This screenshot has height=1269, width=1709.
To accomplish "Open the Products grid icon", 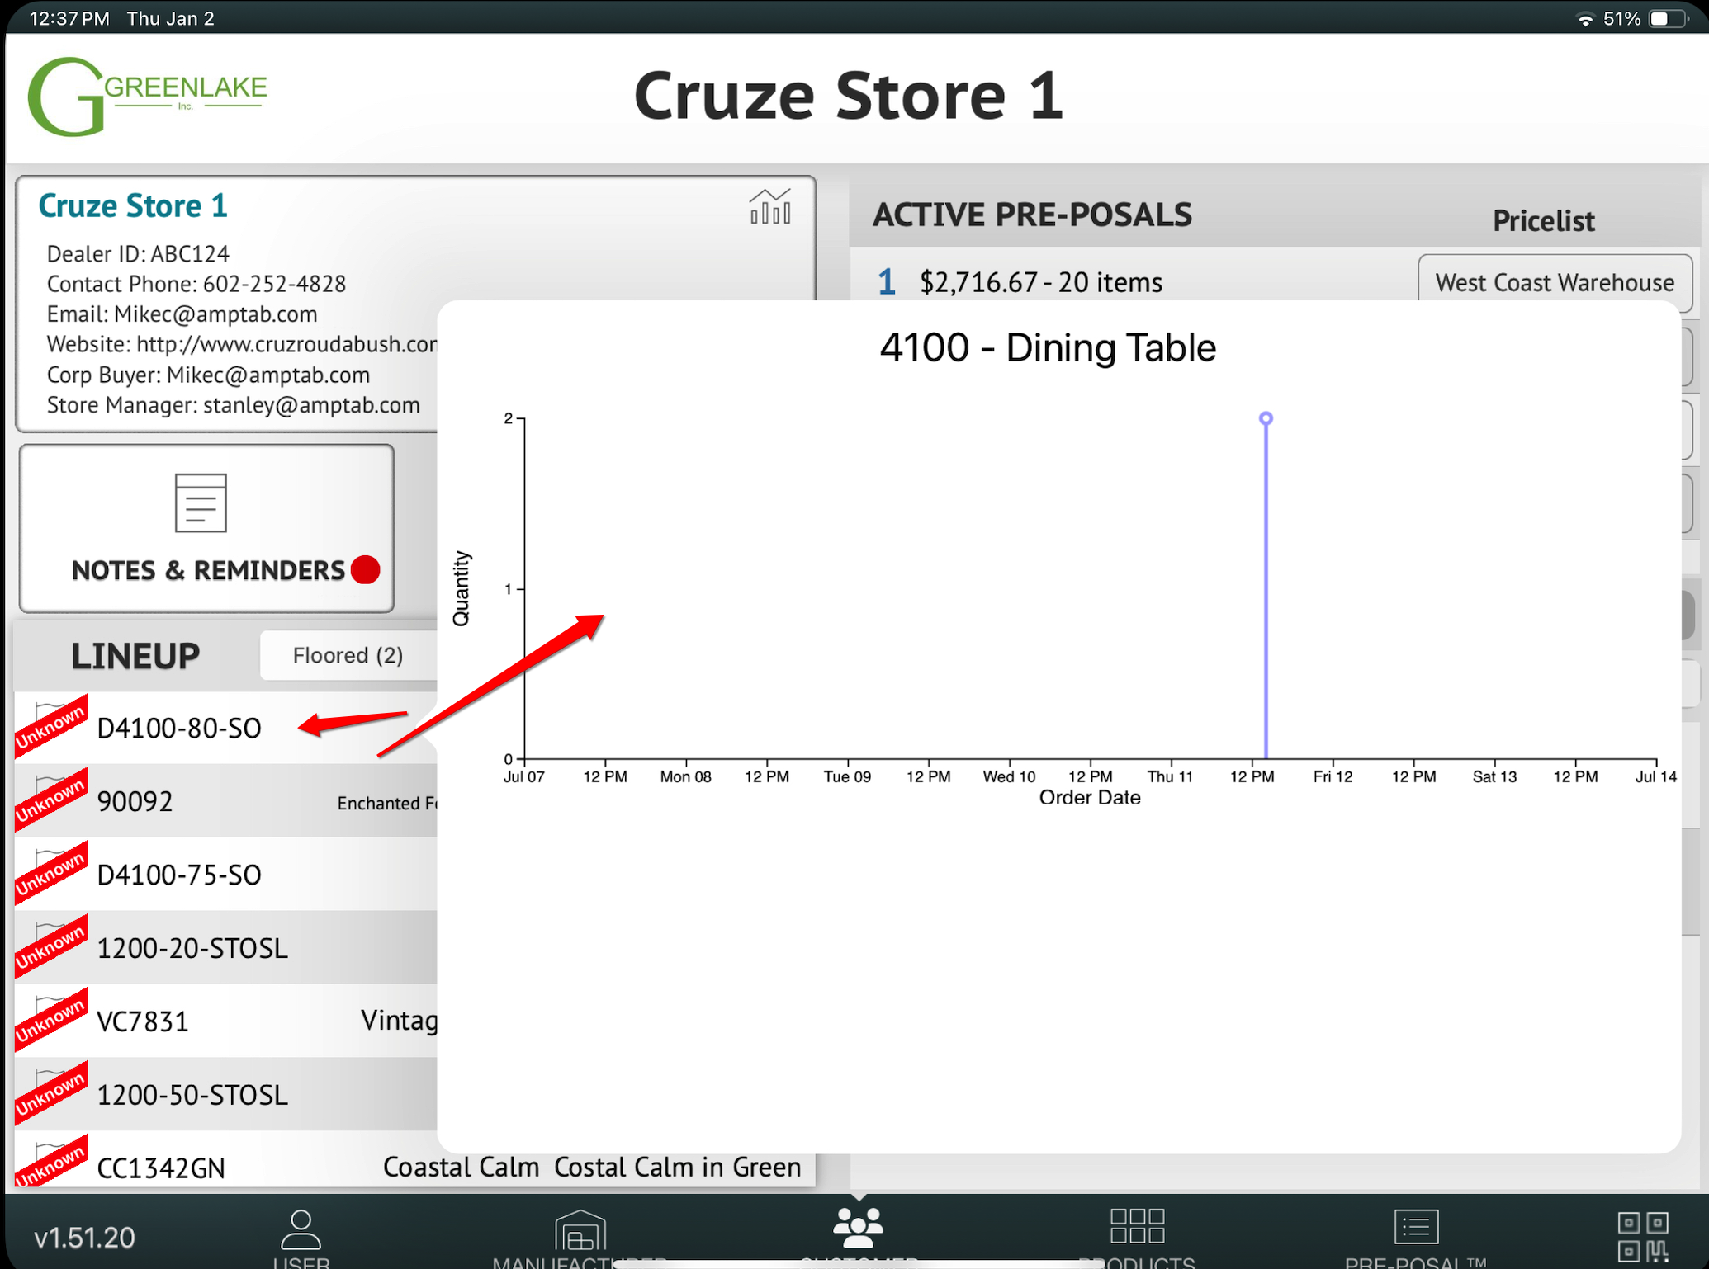I will (1137, 1227).
